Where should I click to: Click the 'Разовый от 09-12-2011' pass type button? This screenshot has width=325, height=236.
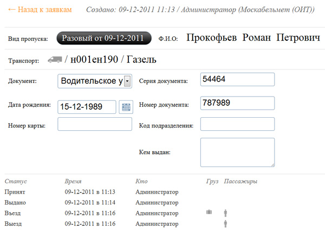102,38
